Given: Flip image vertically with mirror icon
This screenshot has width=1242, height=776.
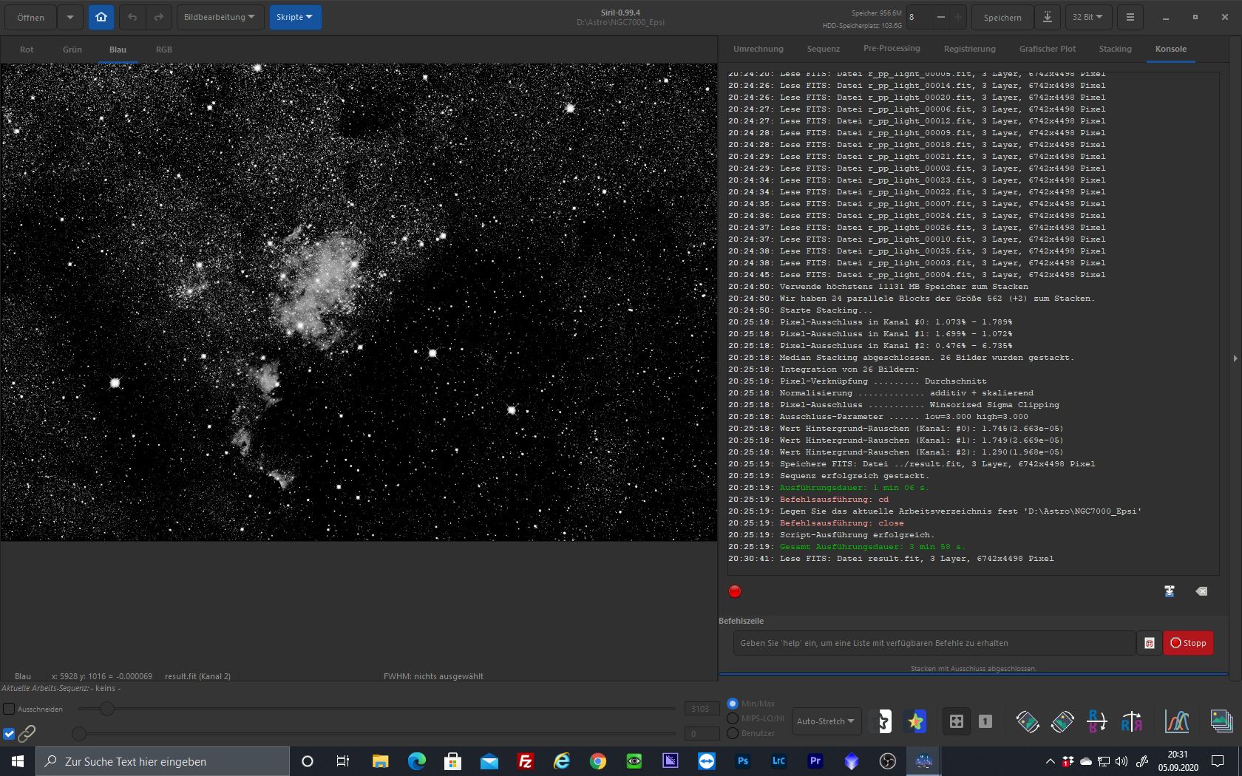Looking at the screenshot, I should 1097,721.
